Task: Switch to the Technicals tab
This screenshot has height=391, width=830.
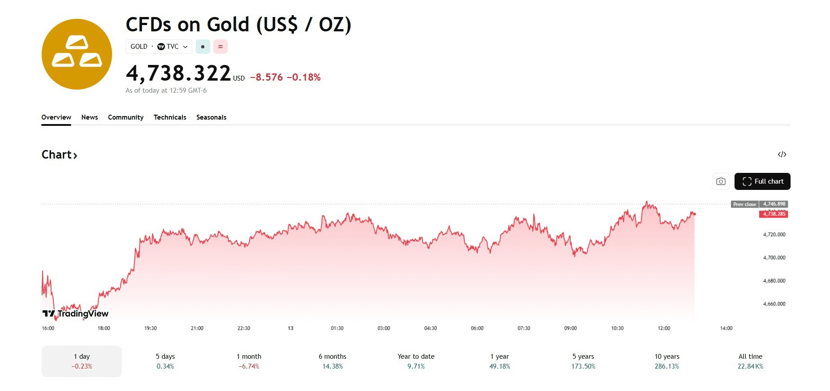Action: coord(170,117)
